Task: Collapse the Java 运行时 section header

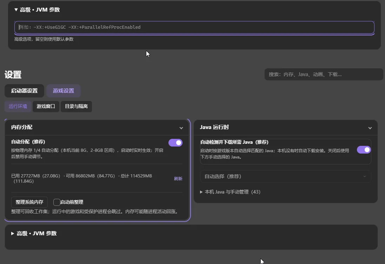Action: 286,127
